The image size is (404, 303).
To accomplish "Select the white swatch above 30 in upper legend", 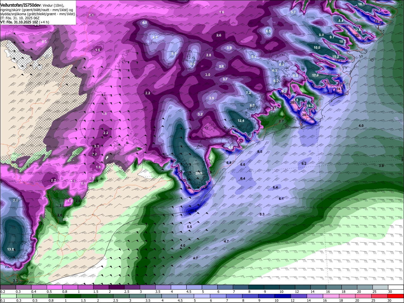I will 396,287.
